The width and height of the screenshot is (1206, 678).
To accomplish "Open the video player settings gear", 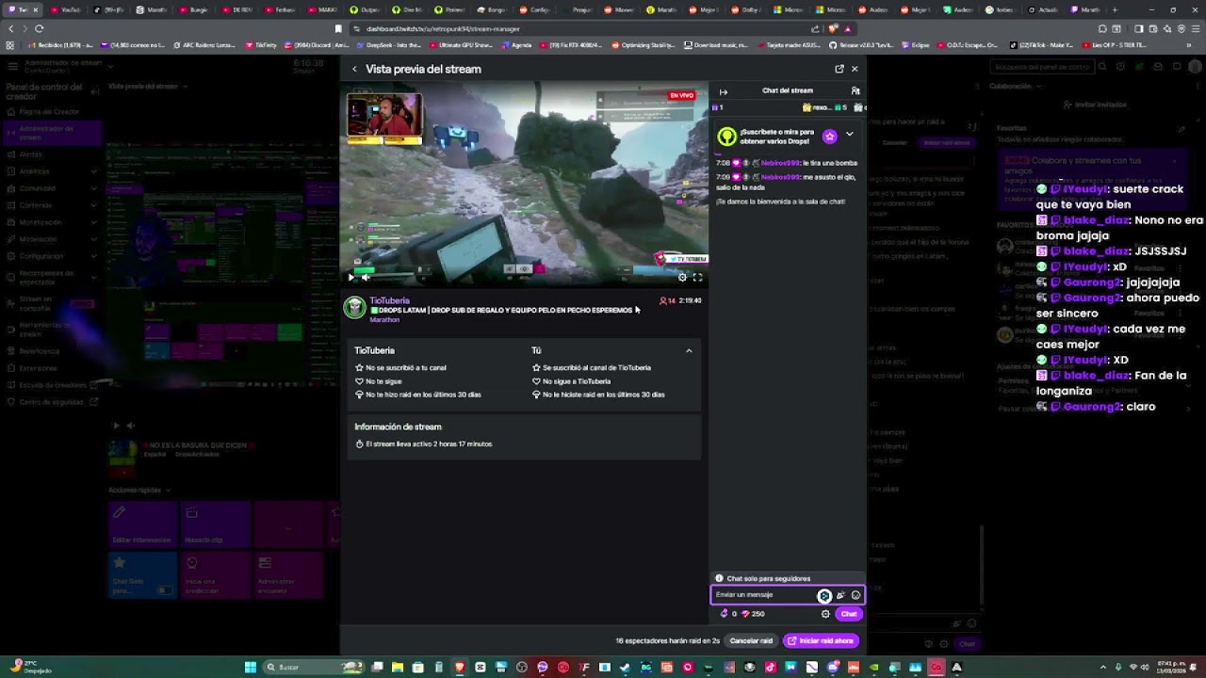I will click(682, 277).
